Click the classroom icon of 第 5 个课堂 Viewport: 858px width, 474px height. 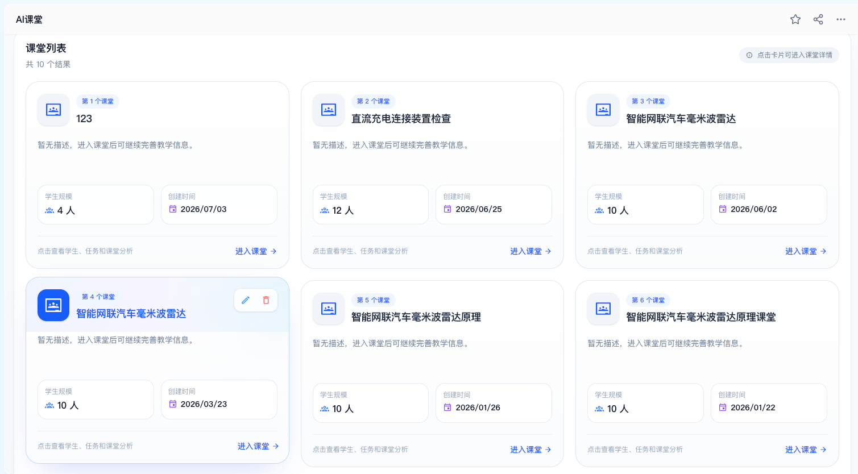coord(329,309)
